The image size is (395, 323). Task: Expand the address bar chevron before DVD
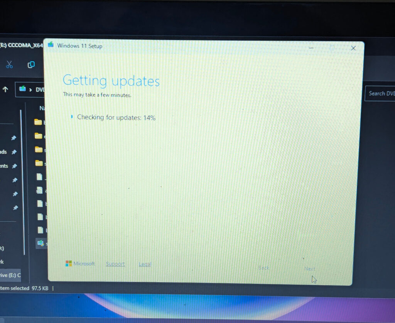[x=30, y=90]
